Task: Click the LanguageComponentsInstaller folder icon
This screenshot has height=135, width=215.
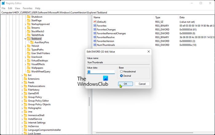Action: 25,130
